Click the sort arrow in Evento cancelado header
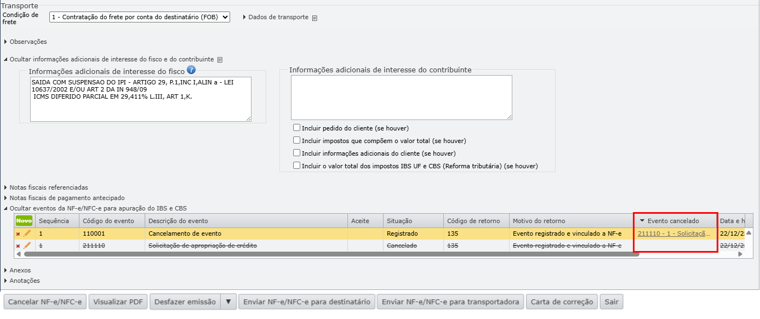760x319 pixels. [642, 221]
